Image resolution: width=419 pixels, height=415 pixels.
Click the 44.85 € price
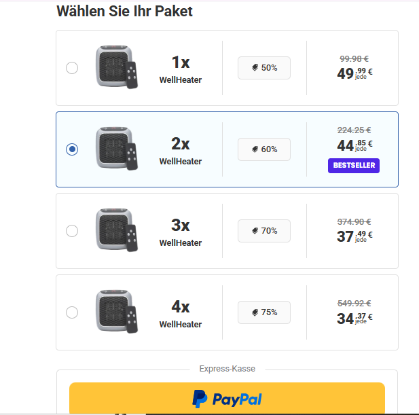point(354,144)
